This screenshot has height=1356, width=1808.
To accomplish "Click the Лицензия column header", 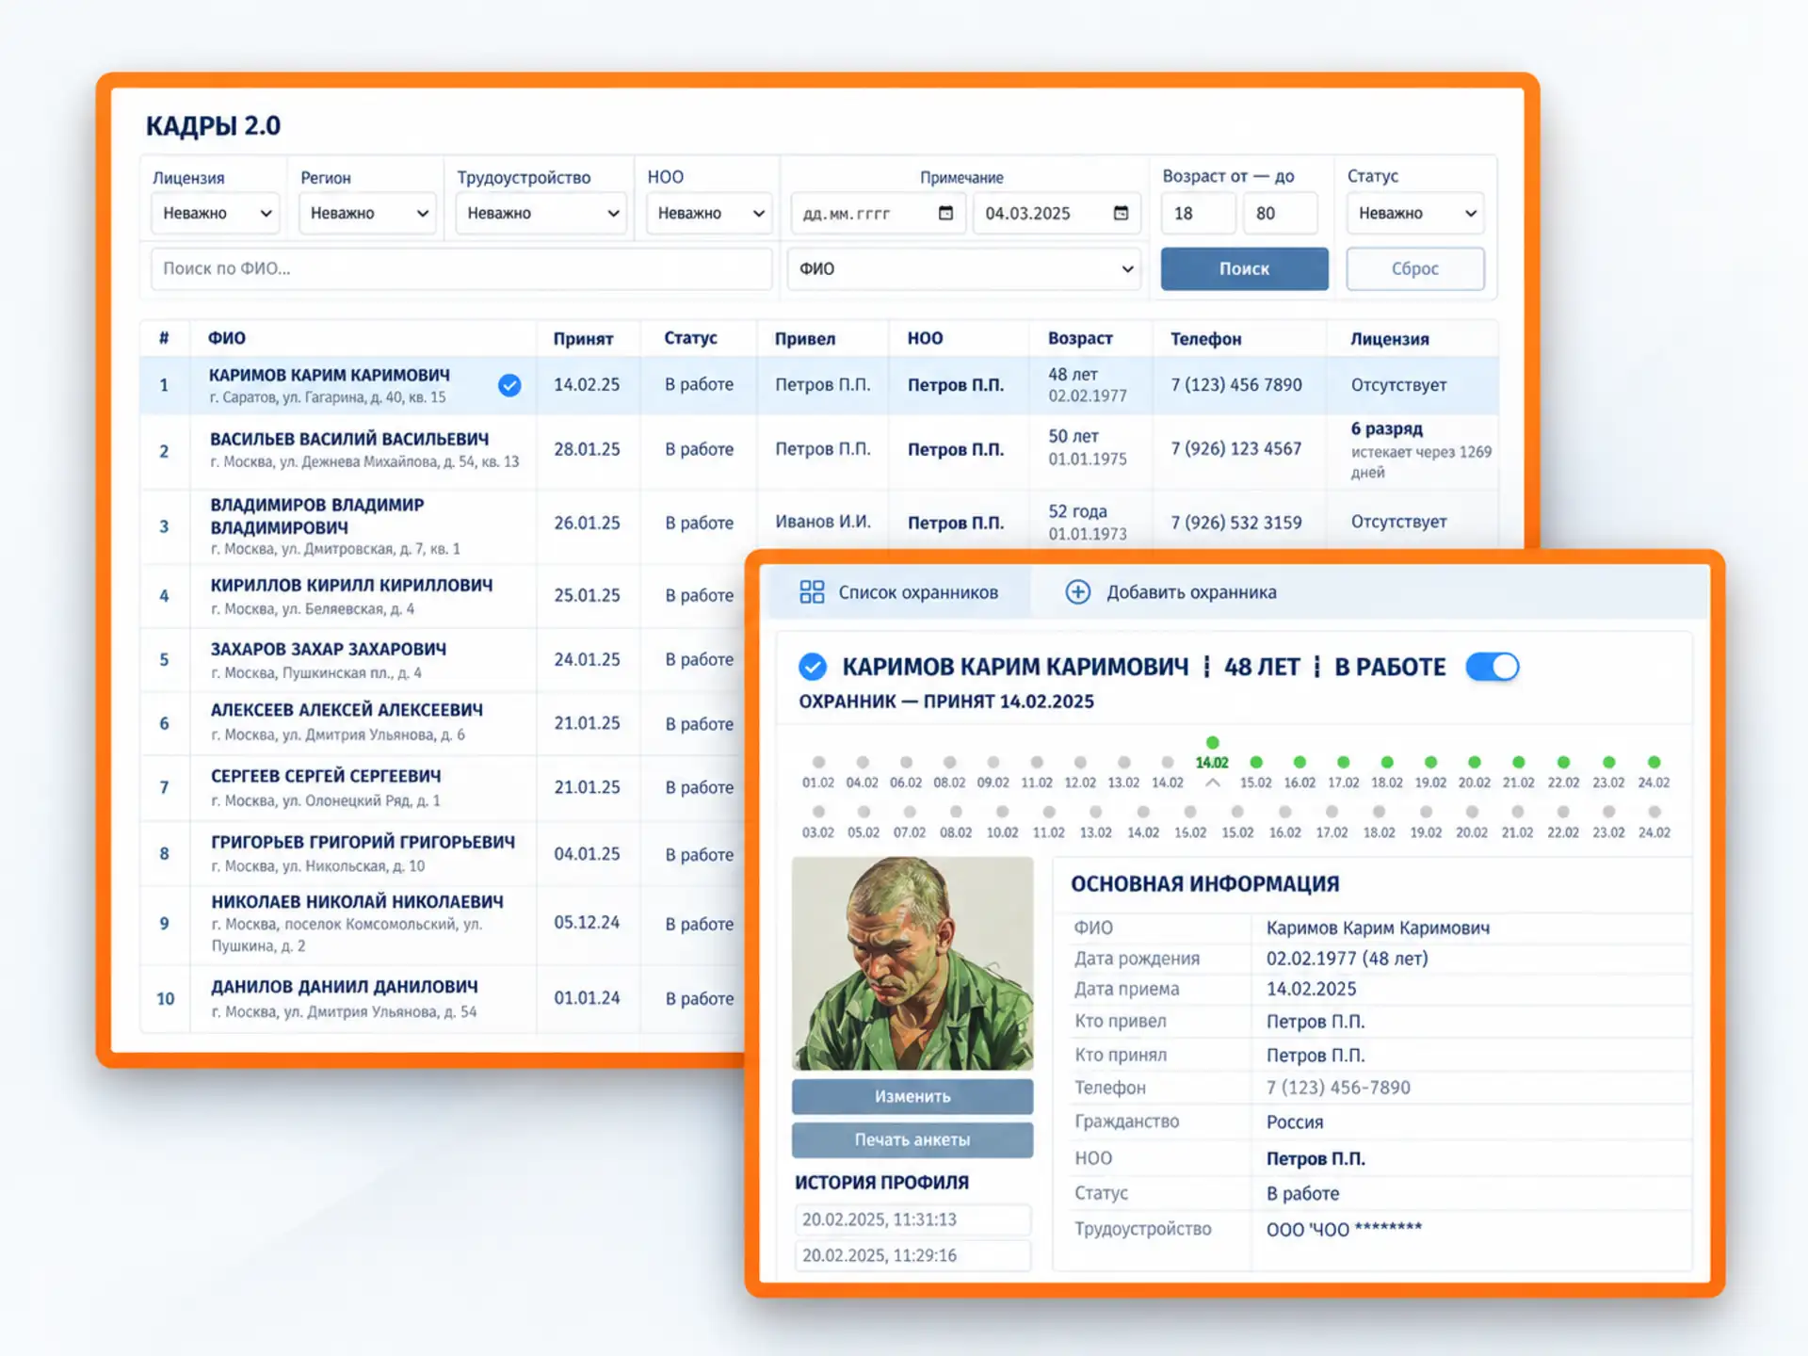I will click(x=1390, y=338).
